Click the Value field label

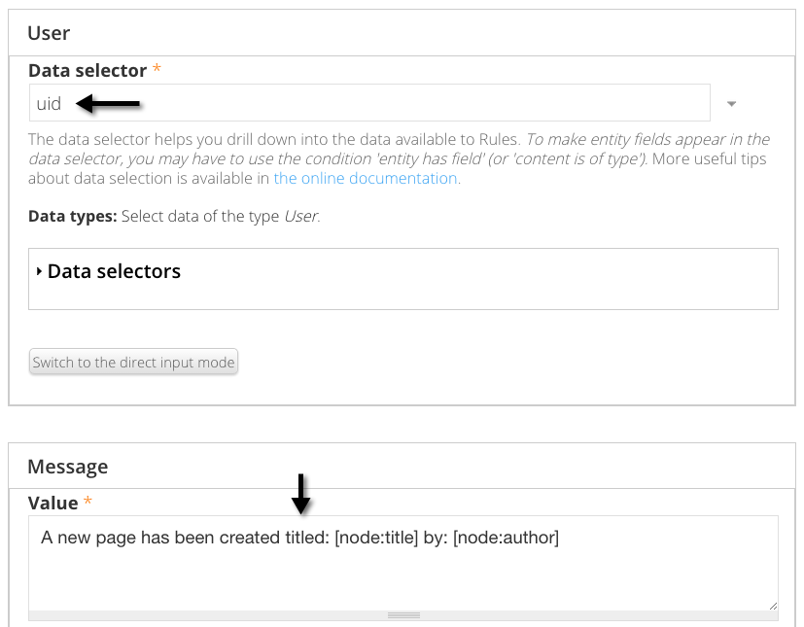pyautogui.click(x=52, y=504)
